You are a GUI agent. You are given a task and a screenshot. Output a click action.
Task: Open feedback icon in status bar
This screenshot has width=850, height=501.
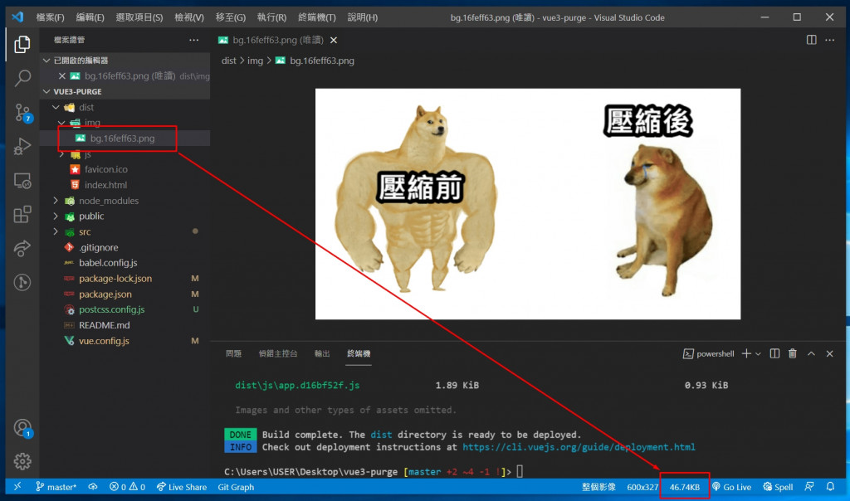click(x=808, y=487)
